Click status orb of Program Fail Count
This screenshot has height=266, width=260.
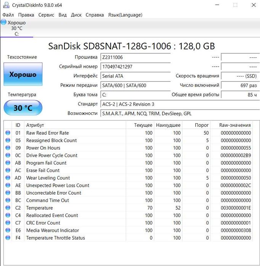point(8,163)
